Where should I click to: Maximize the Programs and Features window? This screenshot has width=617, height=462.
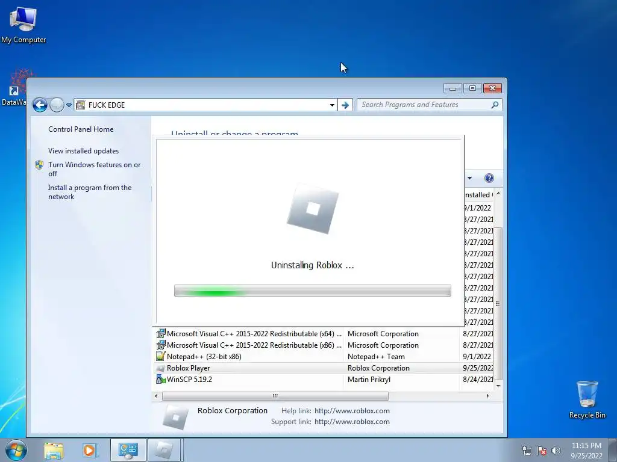472,88
